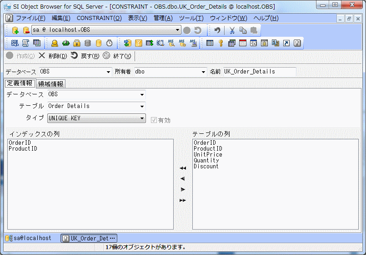Switch to the 領域情報 tab
The width and height of the screenshot is (366, 255).
click(51, 84)
